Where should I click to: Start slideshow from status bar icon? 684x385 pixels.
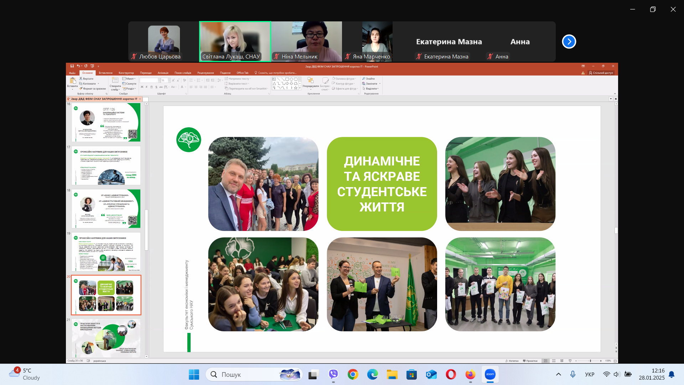570,361
